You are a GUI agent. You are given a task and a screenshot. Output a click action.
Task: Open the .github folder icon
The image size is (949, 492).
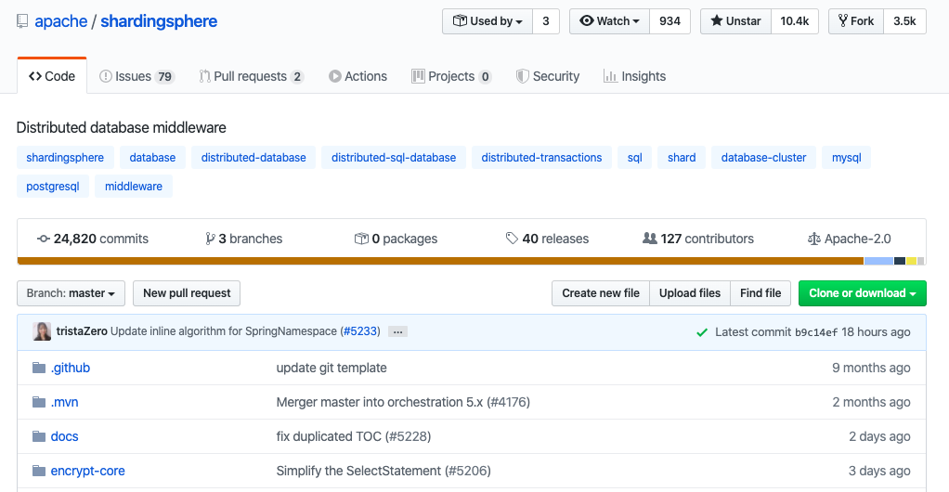[x=39, y=368]
